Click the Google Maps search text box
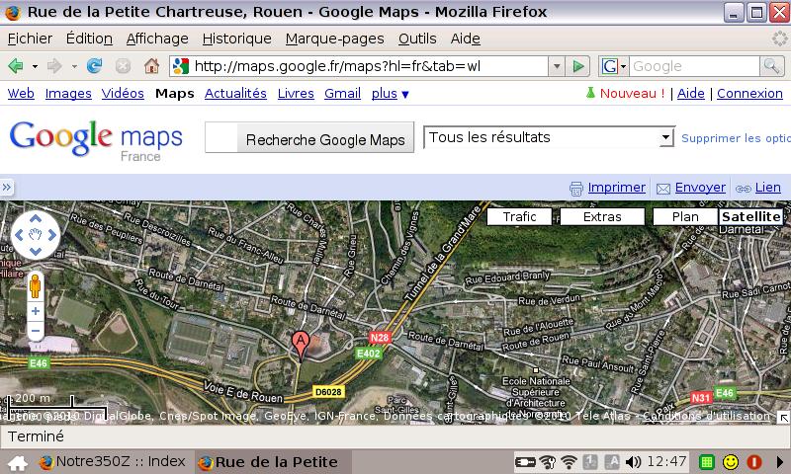This screenshot has height=474, width=791. coord(221,137)
